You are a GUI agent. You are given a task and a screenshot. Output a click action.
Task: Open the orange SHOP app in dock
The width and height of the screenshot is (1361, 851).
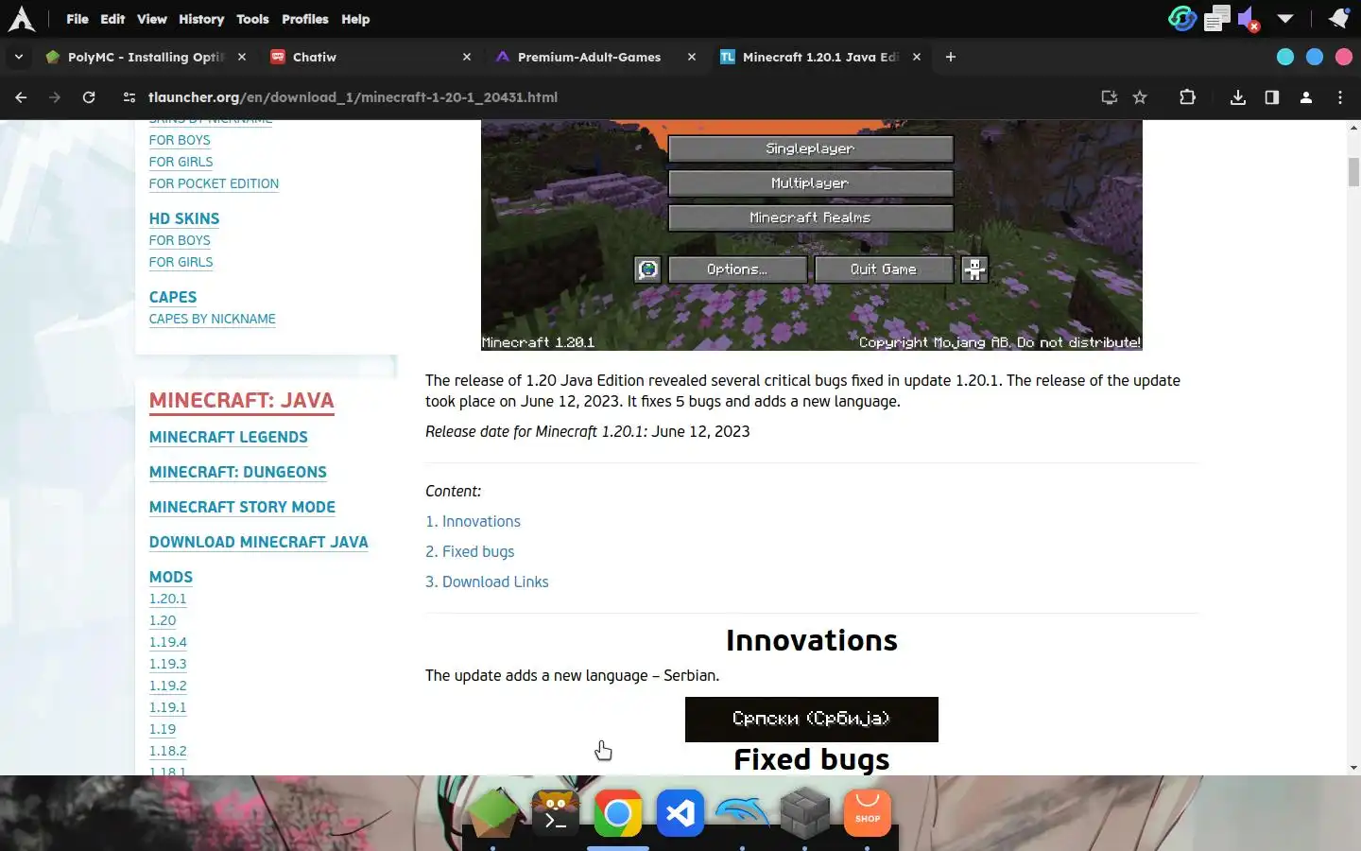pyautogui.click(x=867, y=813)
